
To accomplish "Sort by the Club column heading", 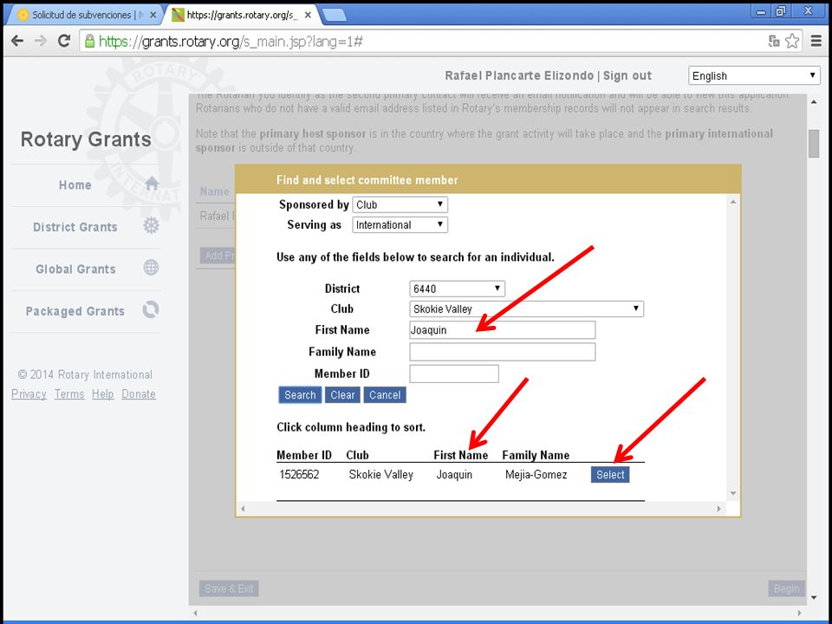I will [x=357, y=455].
